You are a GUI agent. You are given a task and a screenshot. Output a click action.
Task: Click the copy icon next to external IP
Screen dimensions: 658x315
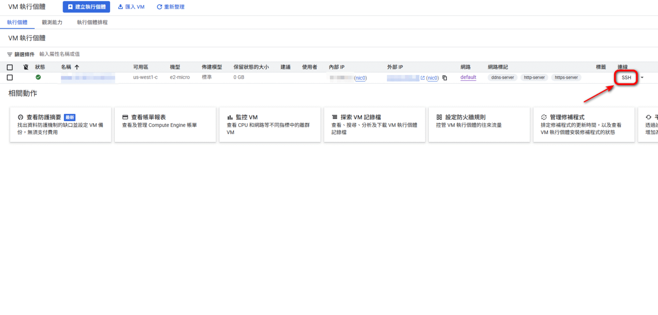click(x=445, y=78)
